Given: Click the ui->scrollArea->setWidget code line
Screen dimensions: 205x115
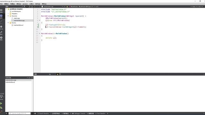Looking at the screenshot, I should click(66, 27).
